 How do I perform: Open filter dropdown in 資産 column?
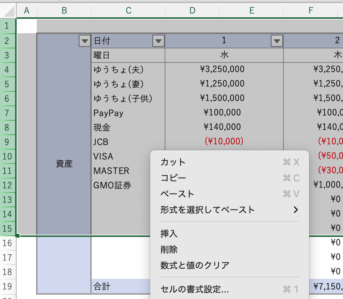pos(84,41)
